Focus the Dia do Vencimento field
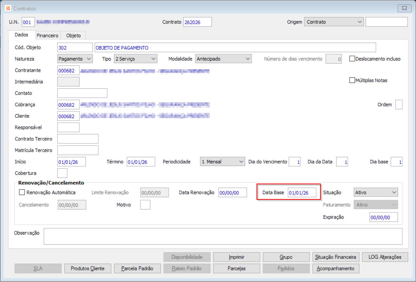This screenshot has height=282, width=416. pyautogui.click(x=295, y=162)
